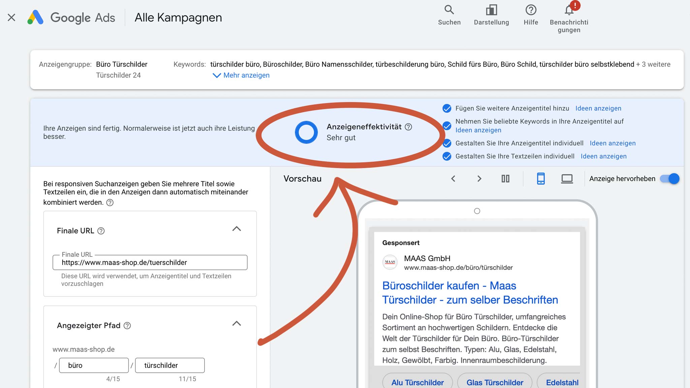Click the Türschilder 24 campaign name
Viewport: 690px width, 388px height.
(118, 75)
